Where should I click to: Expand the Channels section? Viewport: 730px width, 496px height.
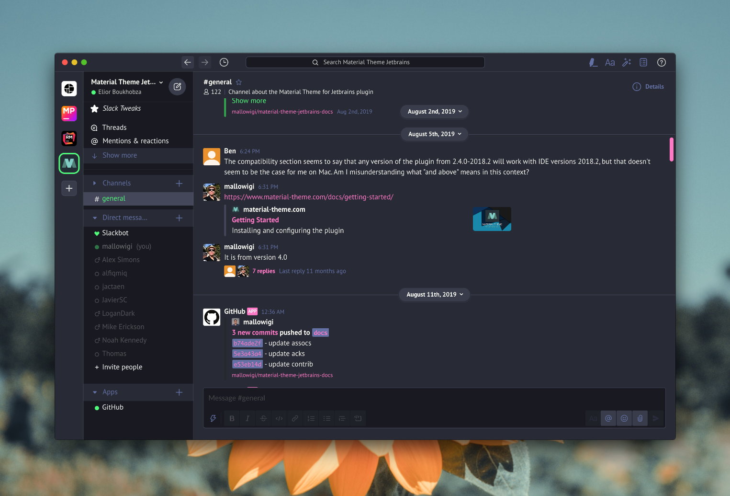click(95, 183)
